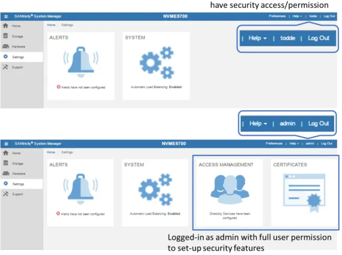This screenshot has height=255, width=342.
Task: Click todde username in top window header
Action: click(313, 16)
